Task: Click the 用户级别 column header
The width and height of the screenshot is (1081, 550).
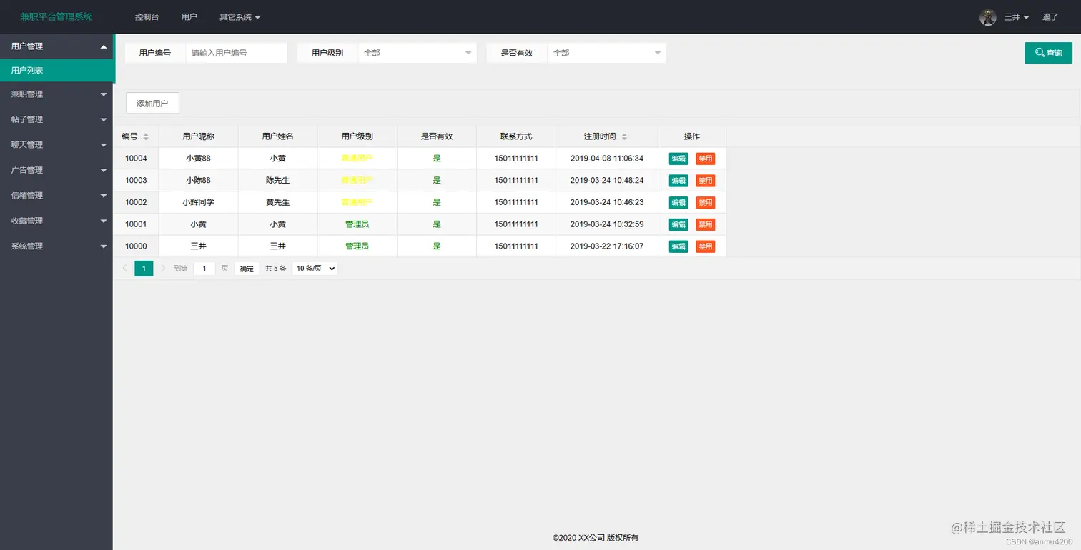Action: point(357,136)
